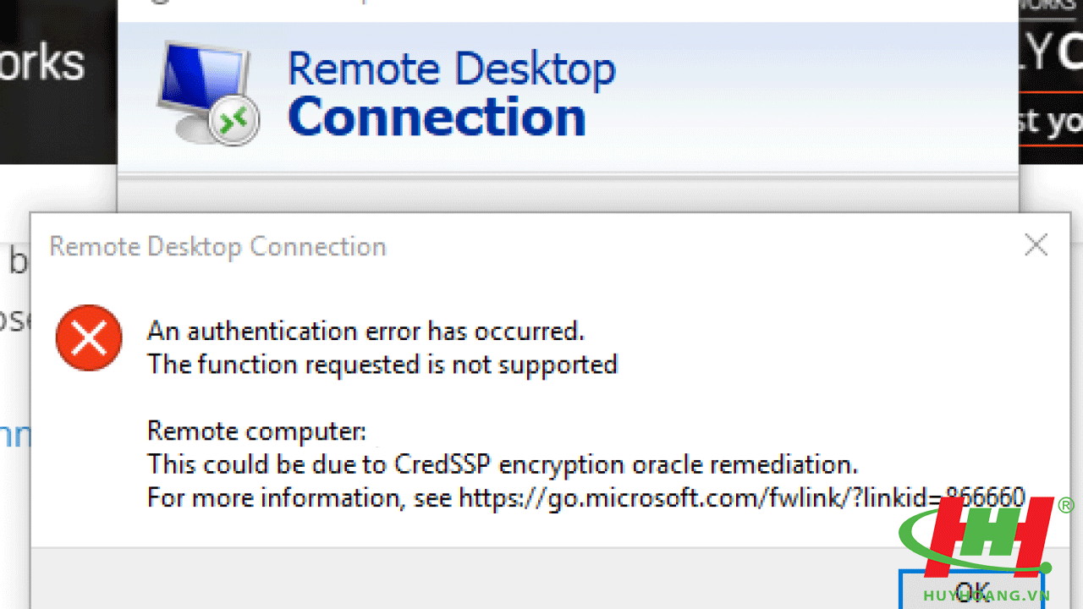Click the green arrows badge on monitor icon
The height and width of the screenshot is (609, 1083).
pos(234,121)
